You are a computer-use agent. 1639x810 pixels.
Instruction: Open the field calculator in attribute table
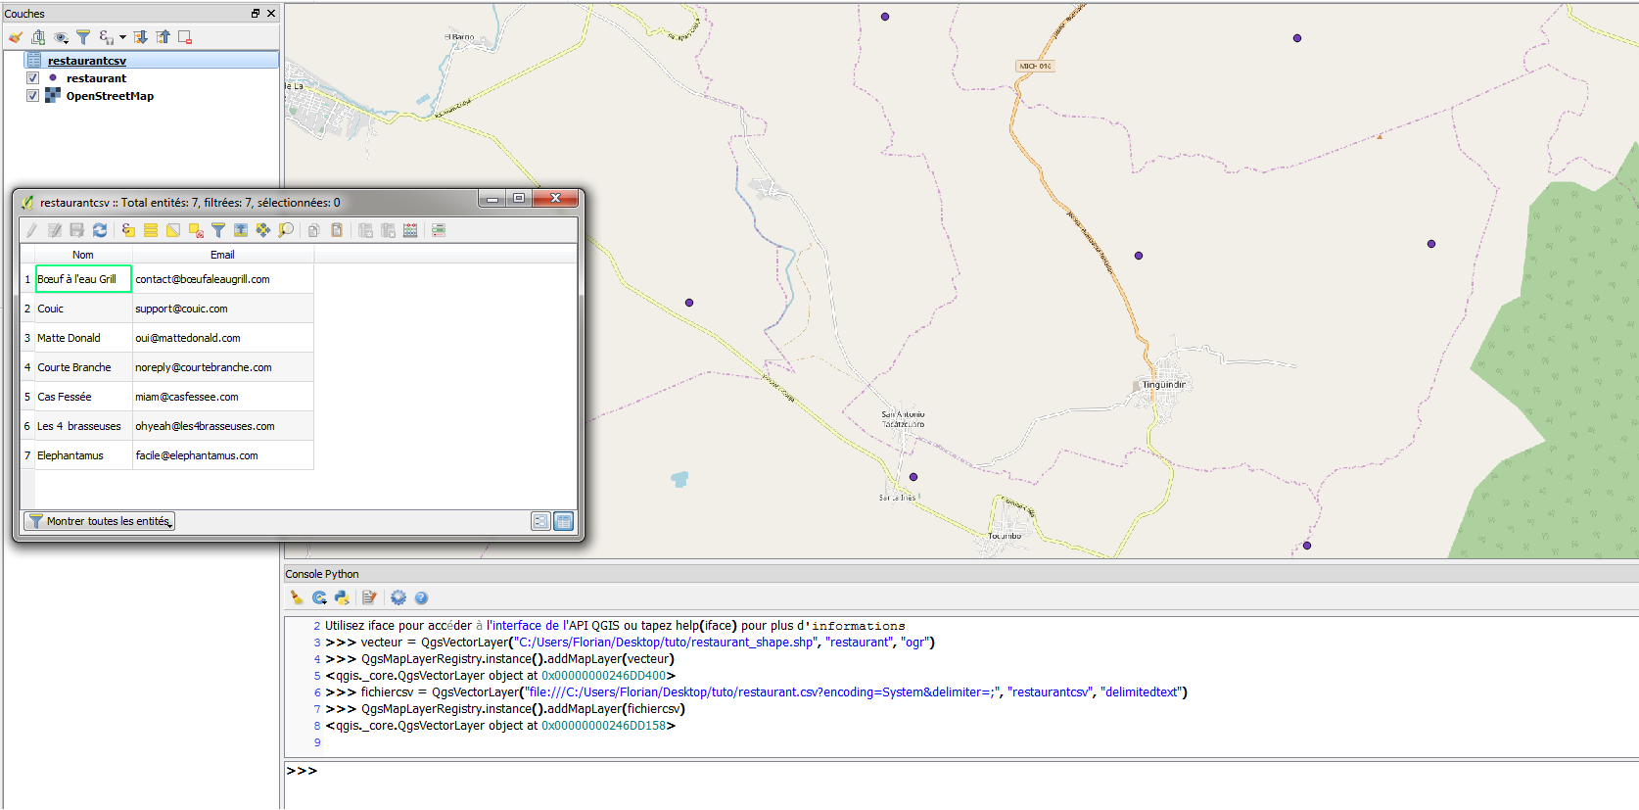tap(410, 230)
